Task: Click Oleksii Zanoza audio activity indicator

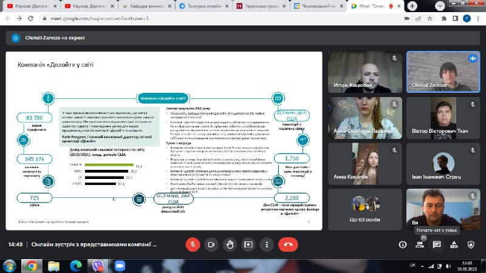Action: click(x=473, y=58)
